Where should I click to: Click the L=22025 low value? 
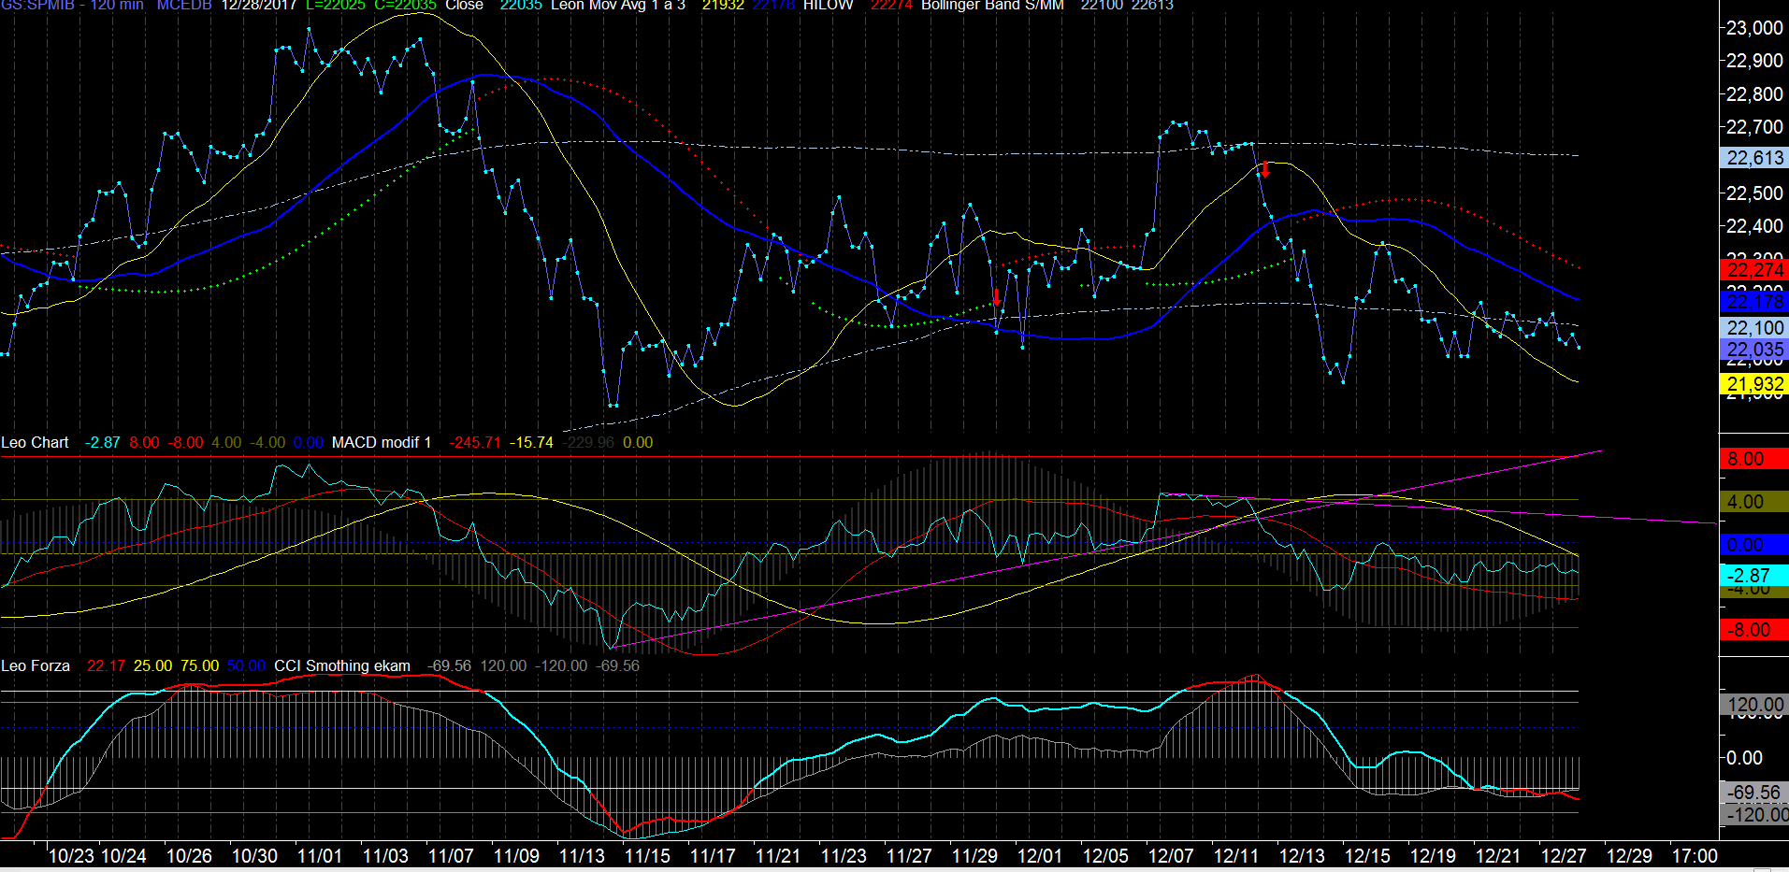(336, 5)
